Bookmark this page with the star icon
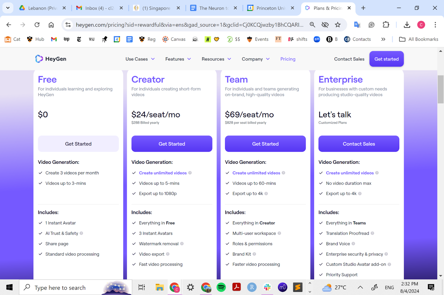Image resolution: width=444 pixels, height=295 pixels. (338, 25)
